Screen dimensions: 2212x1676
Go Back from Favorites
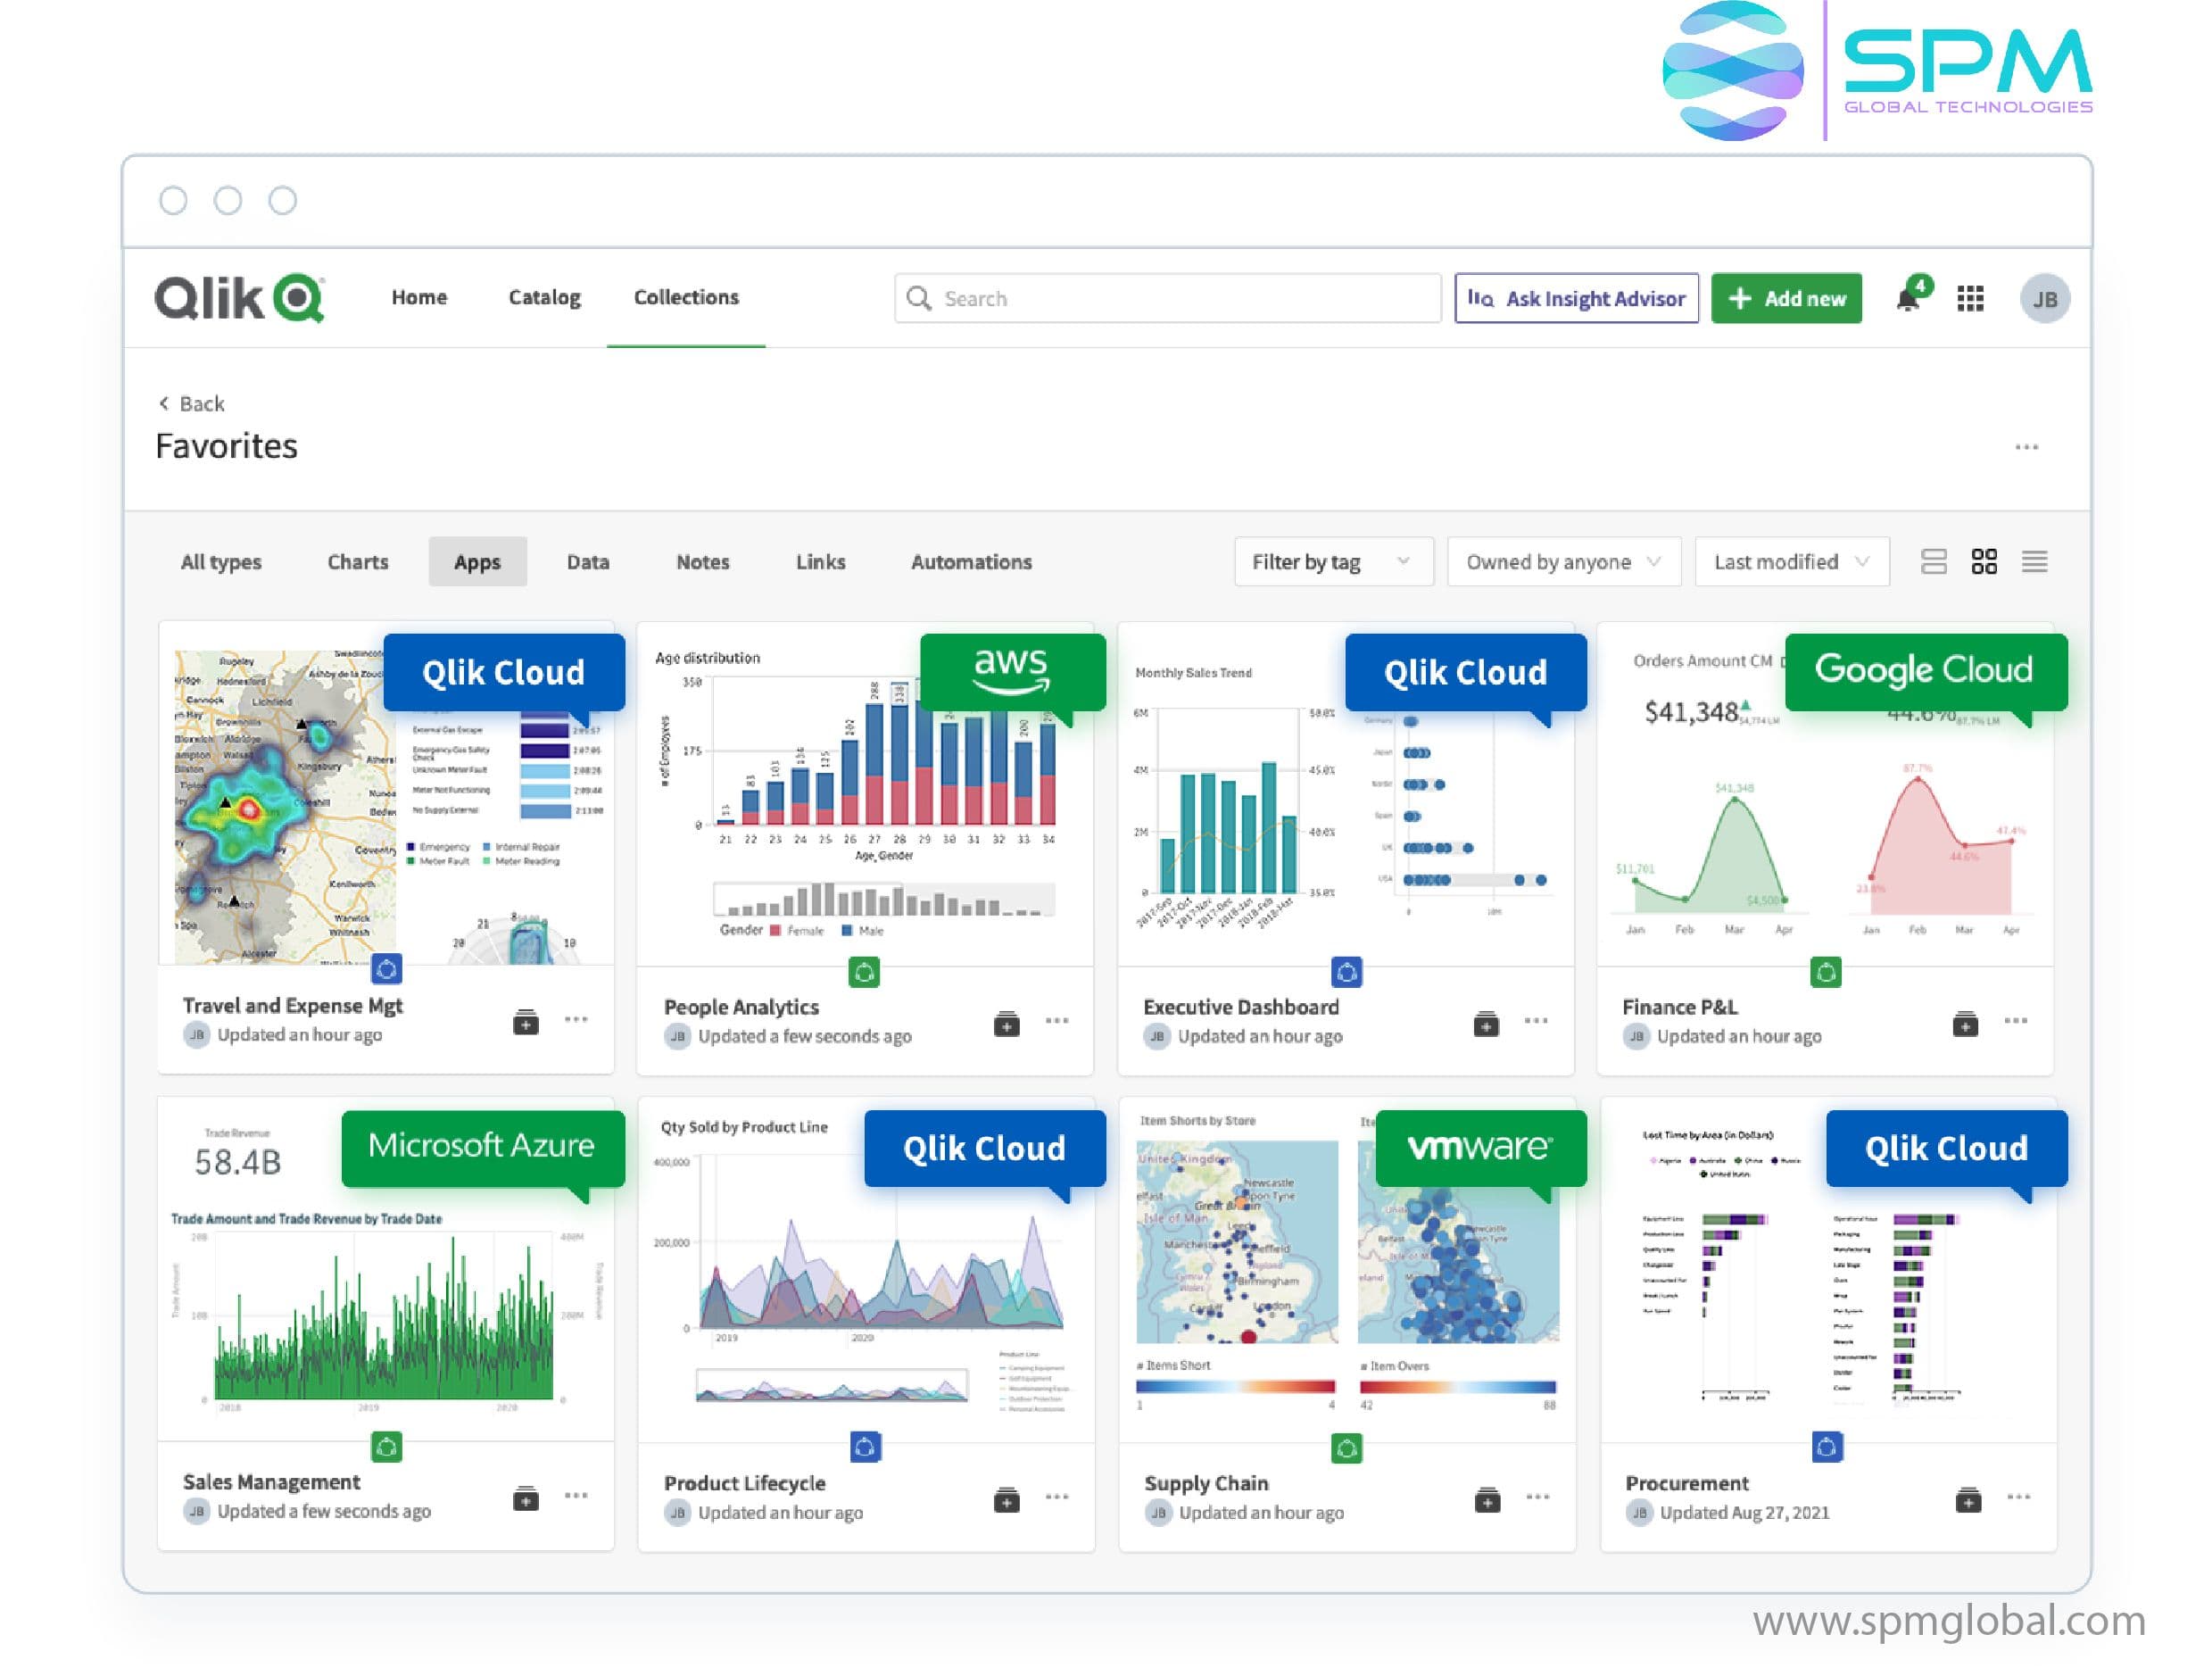pos(191,404)
